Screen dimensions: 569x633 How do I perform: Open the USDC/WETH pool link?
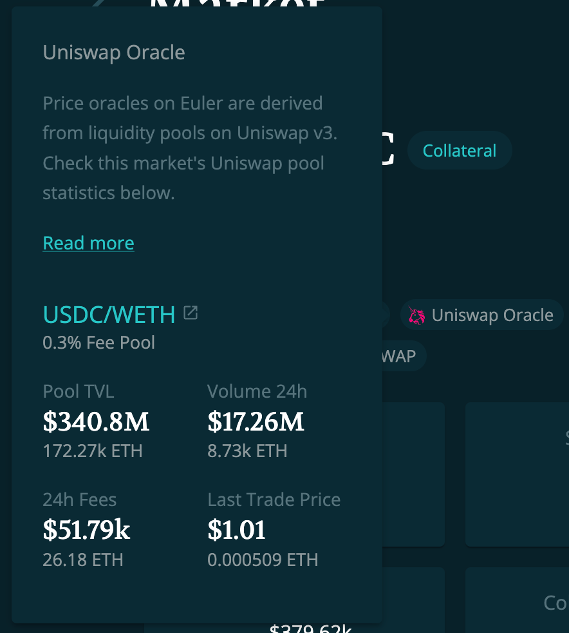pyautogui.click(x=109, y=315)
